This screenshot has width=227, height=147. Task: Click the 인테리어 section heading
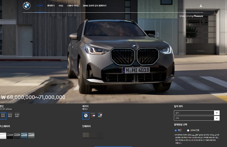87,126
